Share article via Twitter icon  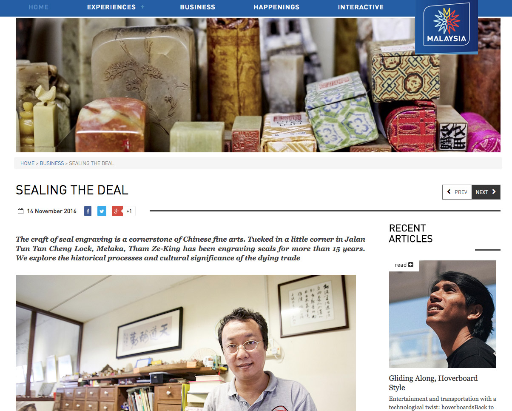coord(102,211)
